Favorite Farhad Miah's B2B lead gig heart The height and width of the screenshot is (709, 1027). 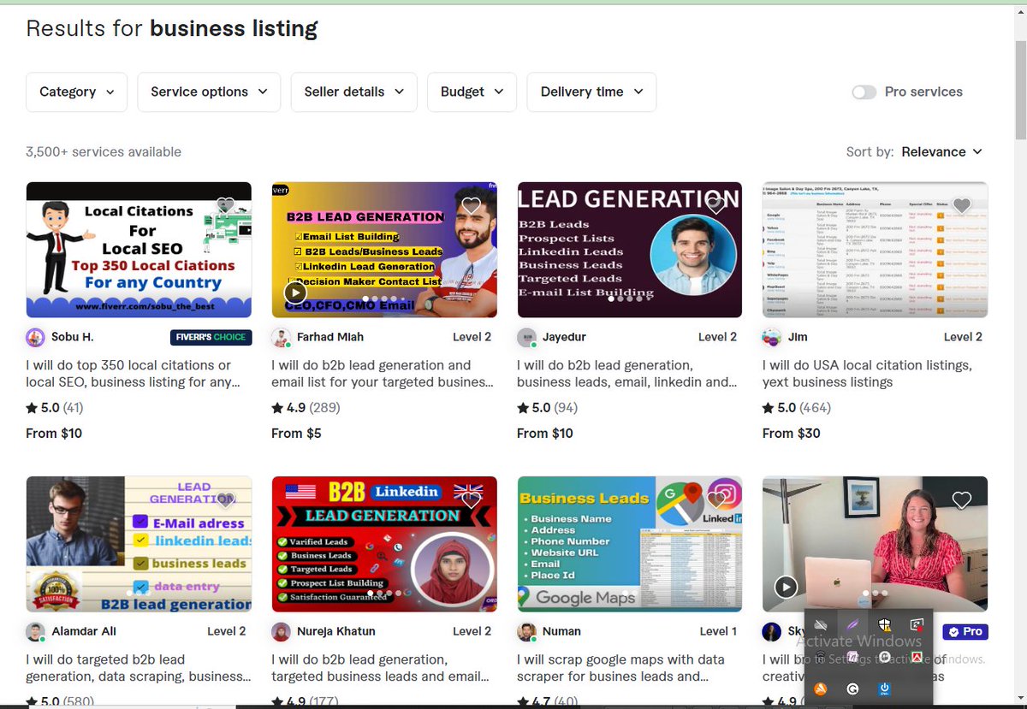471,205
